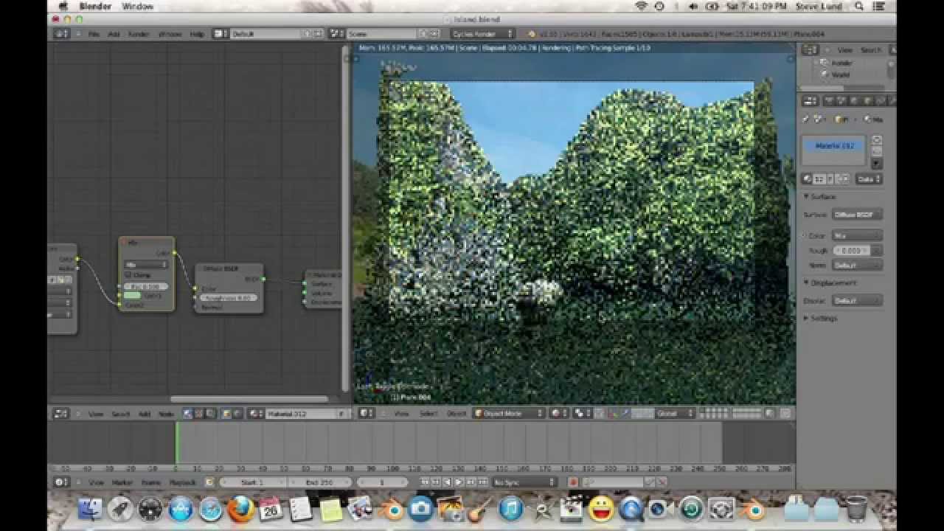Open the outliner View menu

tap(845, 49)
